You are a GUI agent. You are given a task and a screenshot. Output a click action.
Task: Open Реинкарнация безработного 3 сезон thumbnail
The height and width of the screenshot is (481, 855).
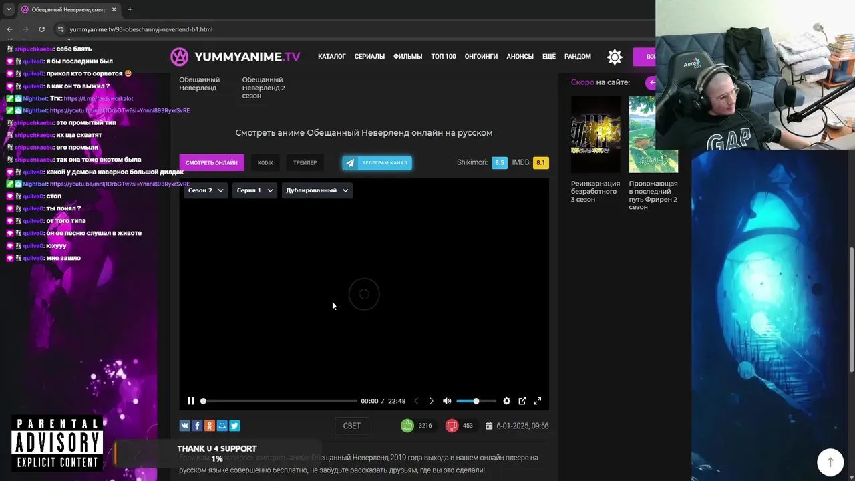[595, 134]
